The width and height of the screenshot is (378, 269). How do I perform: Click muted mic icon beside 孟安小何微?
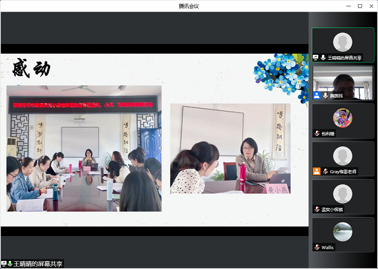[317, 209]
